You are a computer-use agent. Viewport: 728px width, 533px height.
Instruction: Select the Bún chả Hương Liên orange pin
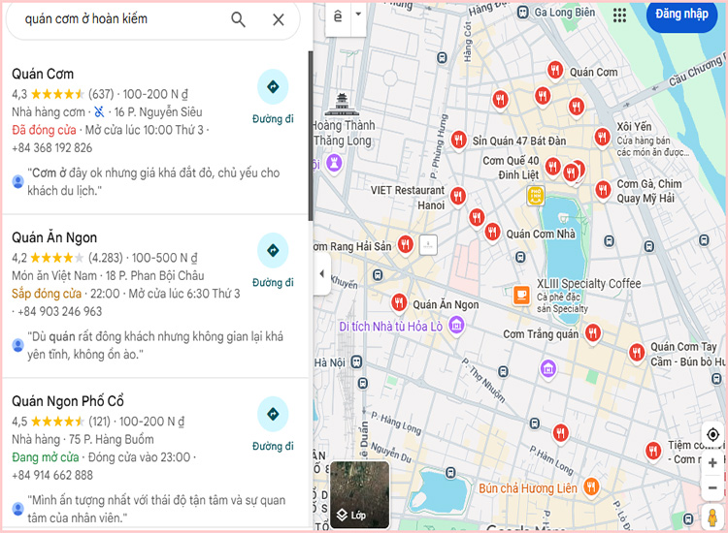[x=590, y=486]
